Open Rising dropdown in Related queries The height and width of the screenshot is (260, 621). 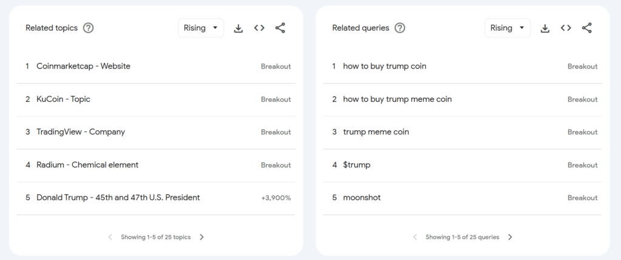click(507, 28)
